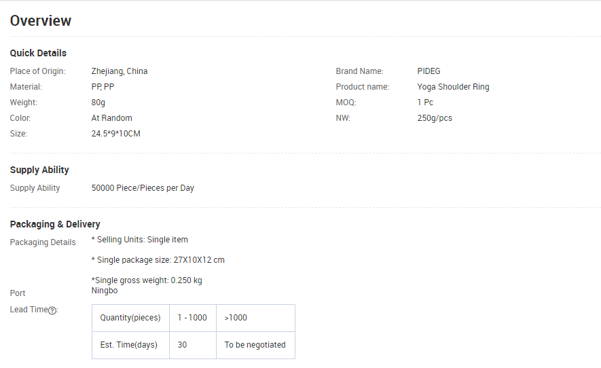Click the Ningbo port value
Viewport: 601px width, 368px height.
[x=105, y=291]
